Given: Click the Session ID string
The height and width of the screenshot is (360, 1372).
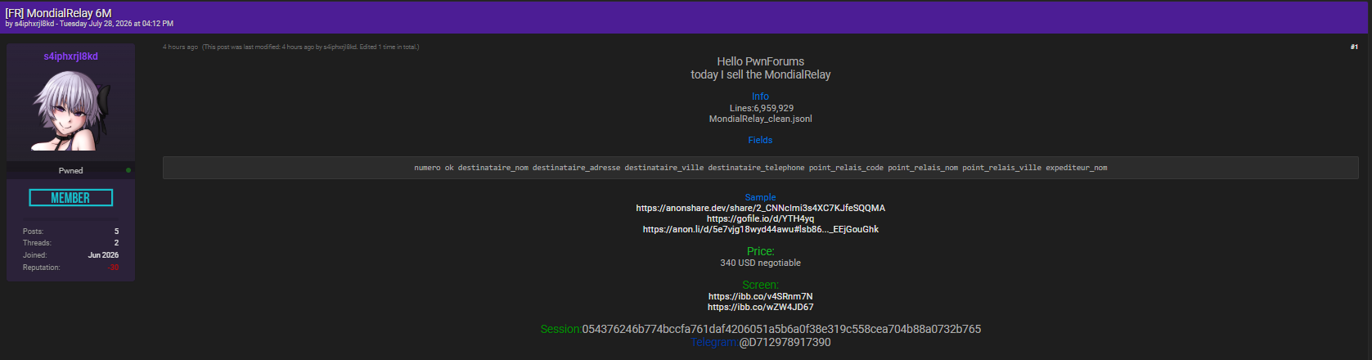Looking at the screenshot, I should (781, 329).
